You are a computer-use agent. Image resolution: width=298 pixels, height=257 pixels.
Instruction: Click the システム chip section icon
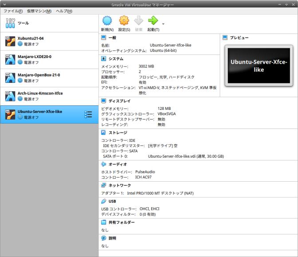(104, 58)
